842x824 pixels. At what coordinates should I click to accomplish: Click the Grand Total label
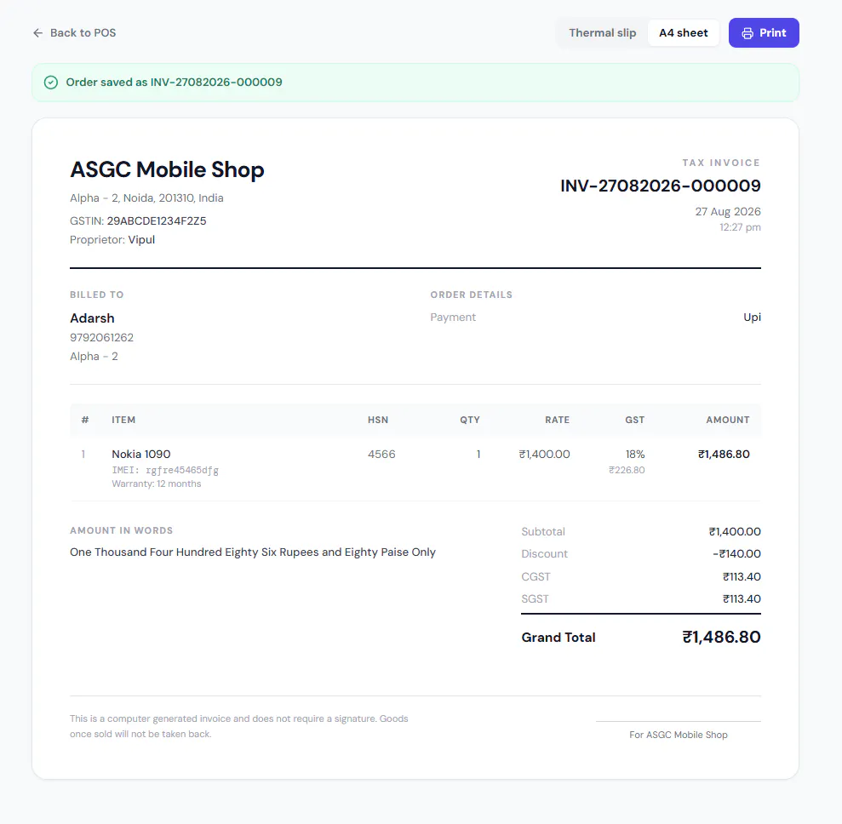(x=558, y=638)
